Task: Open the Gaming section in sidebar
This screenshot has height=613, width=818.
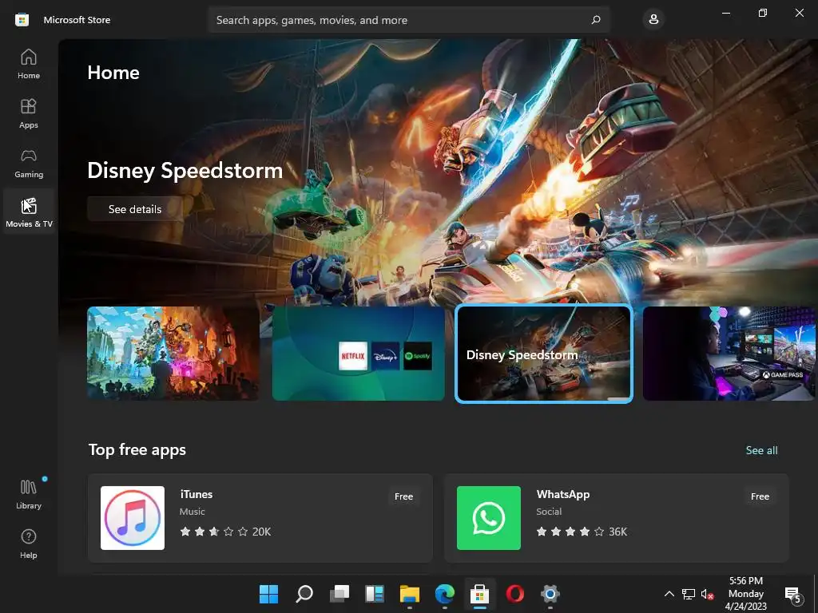Action: pyautogui.click(x=29, y=163)
